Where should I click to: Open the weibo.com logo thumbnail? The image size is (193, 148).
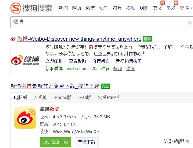[x=26, y=60]
